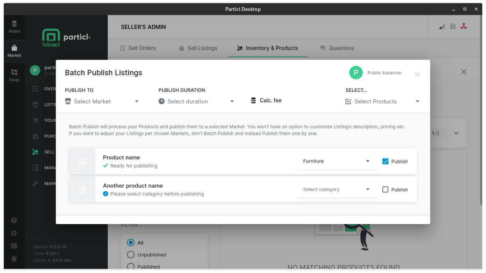
Task: Open the Select duration dropdown
Action: click(196, 102)
